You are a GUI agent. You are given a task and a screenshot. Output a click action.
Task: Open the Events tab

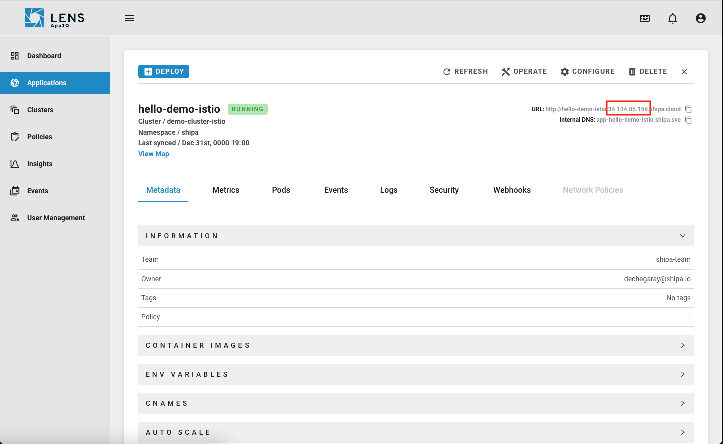point(336,190)
